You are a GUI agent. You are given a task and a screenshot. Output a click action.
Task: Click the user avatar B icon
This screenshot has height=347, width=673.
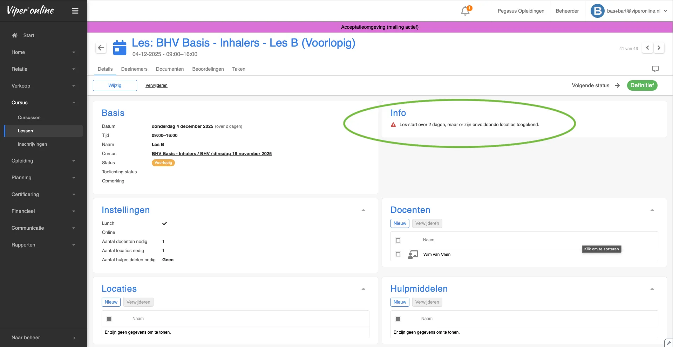tap(597, 11)
